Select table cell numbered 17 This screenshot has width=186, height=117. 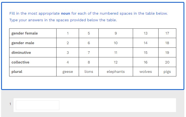pos(167,33)
